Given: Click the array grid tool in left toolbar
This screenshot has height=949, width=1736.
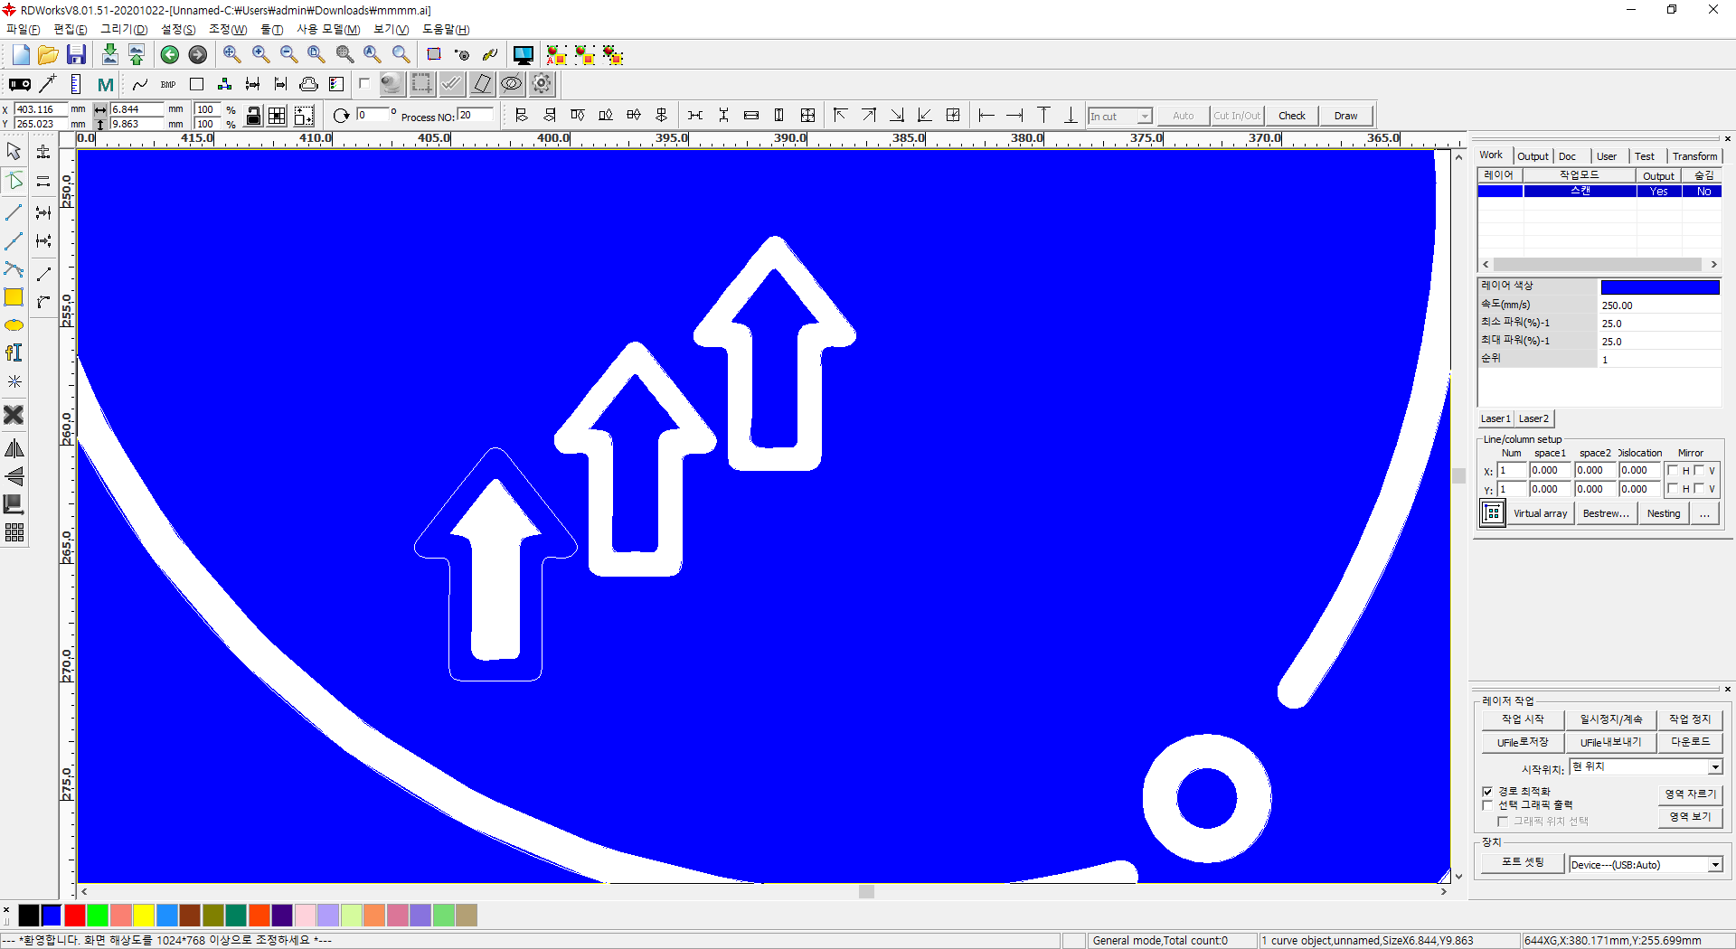Looking at the screenshot, I should coord(14,532).
